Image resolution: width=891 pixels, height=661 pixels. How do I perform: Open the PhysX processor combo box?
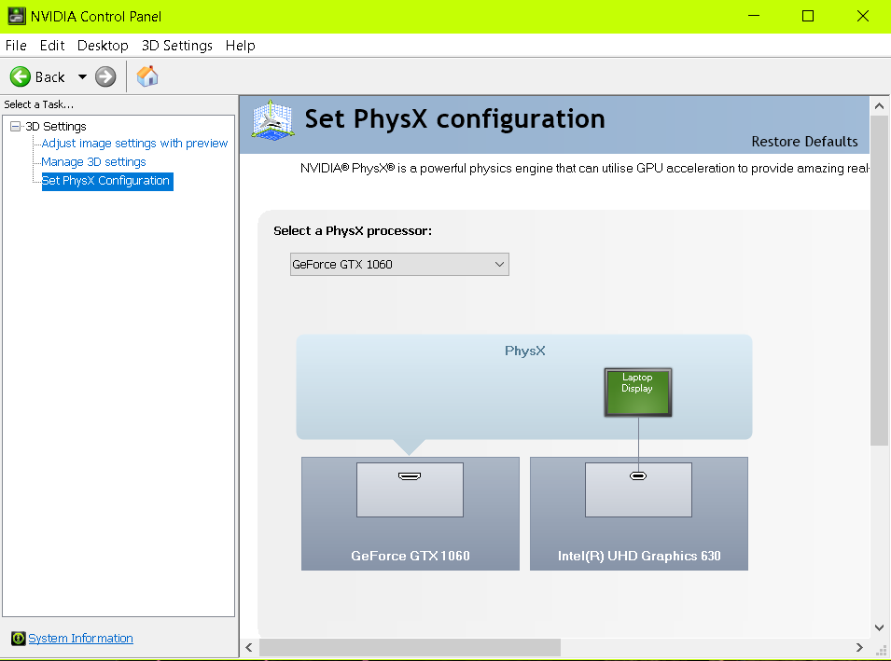click(x=399, y=265)
